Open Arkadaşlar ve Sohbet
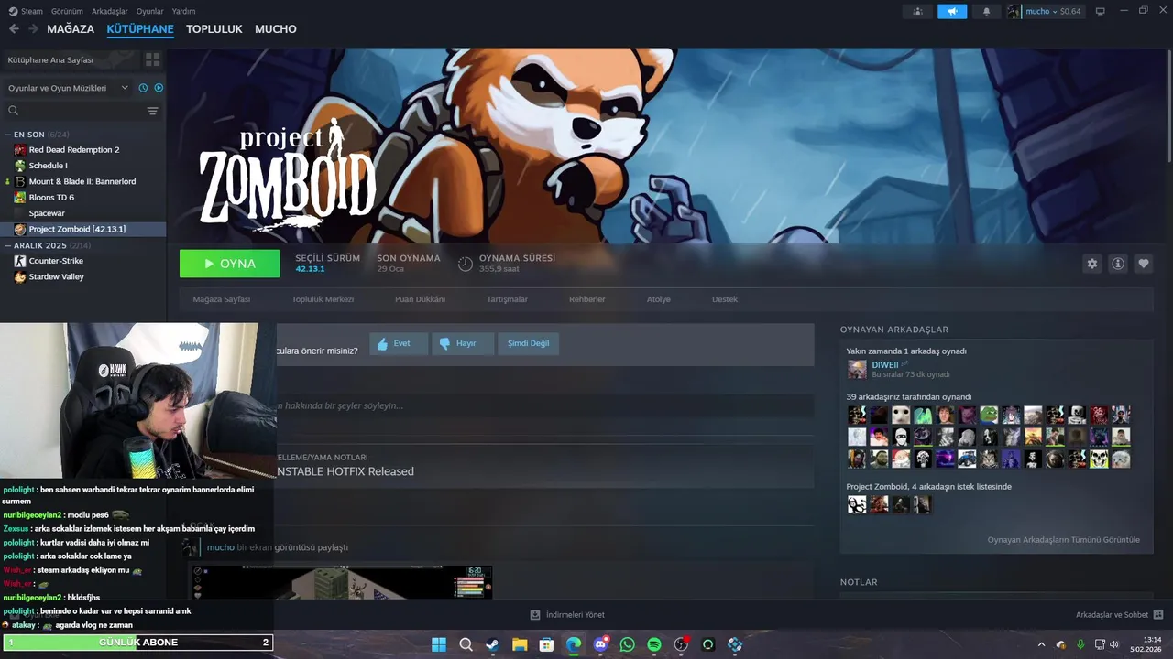This screenshot has width=1173, height=659. [1119, 615]
